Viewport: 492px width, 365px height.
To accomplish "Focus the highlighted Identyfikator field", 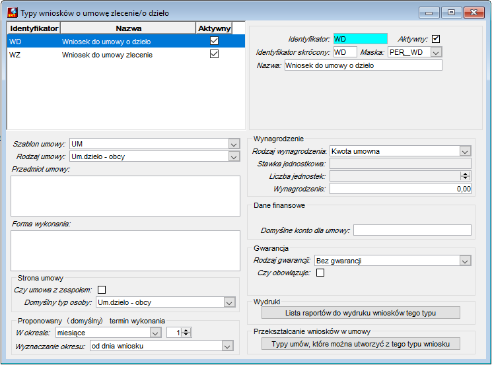I will [x=361, y=39].
